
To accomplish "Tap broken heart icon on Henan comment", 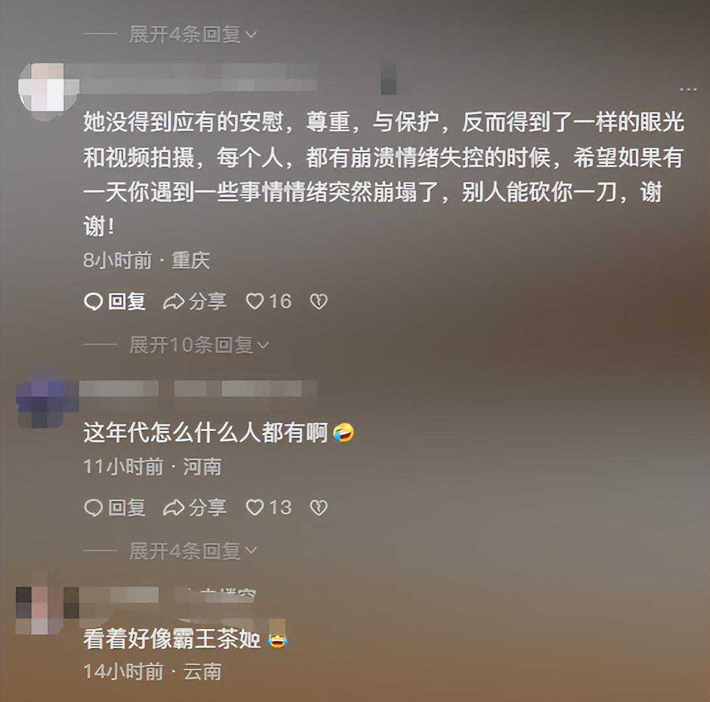I will (319, 507).
